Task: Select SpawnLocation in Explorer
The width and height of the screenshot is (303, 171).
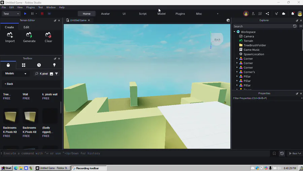Action: [254, 54]
